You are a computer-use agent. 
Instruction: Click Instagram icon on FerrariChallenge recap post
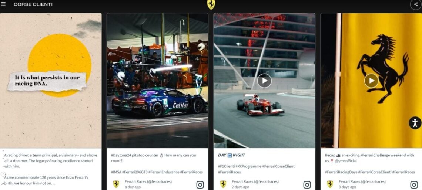click(414, 184)
